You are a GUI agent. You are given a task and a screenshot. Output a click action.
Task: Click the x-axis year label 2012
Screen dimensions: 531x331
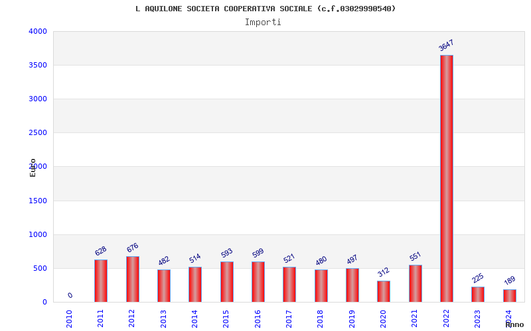pos(131,318)
